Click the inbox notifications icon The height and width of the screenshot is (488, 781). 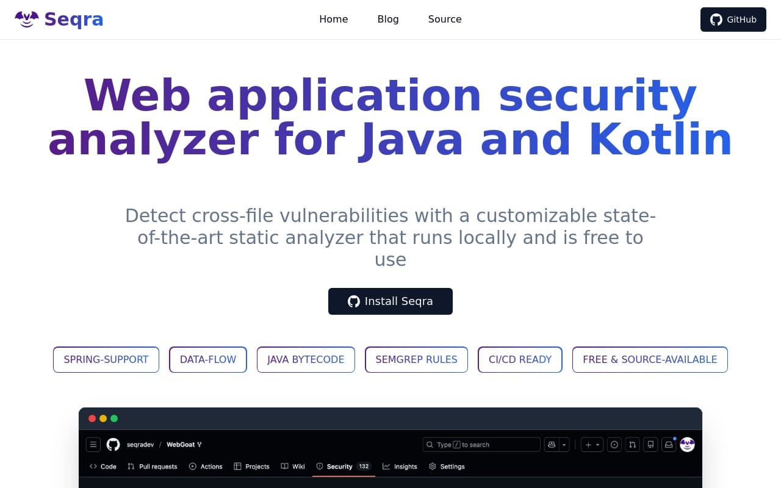[x=669, y=445]
